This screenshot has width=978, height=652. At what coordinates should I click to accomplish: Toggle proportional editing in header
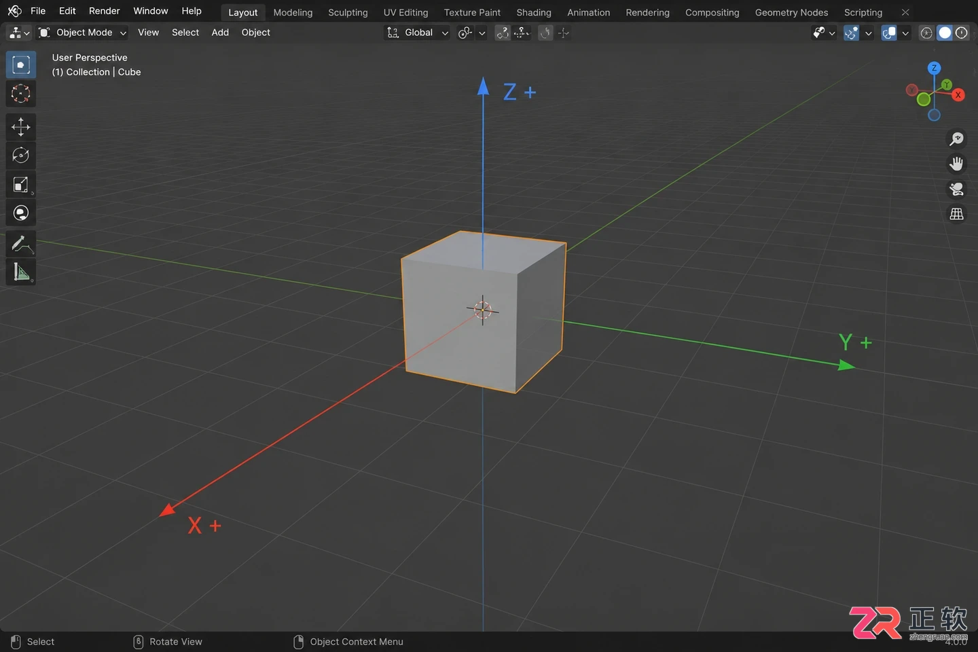(546, 33)
